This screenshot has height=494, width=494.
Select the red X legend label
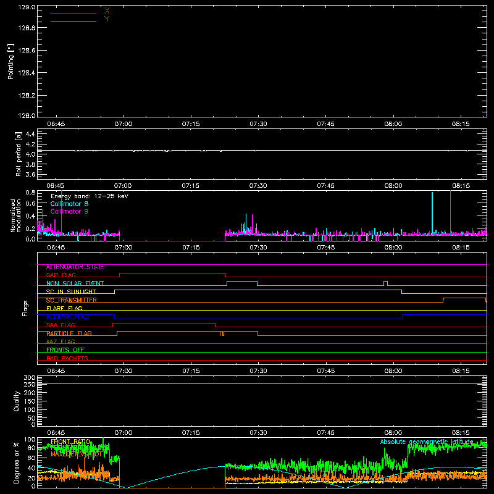[x=107, y=11]
